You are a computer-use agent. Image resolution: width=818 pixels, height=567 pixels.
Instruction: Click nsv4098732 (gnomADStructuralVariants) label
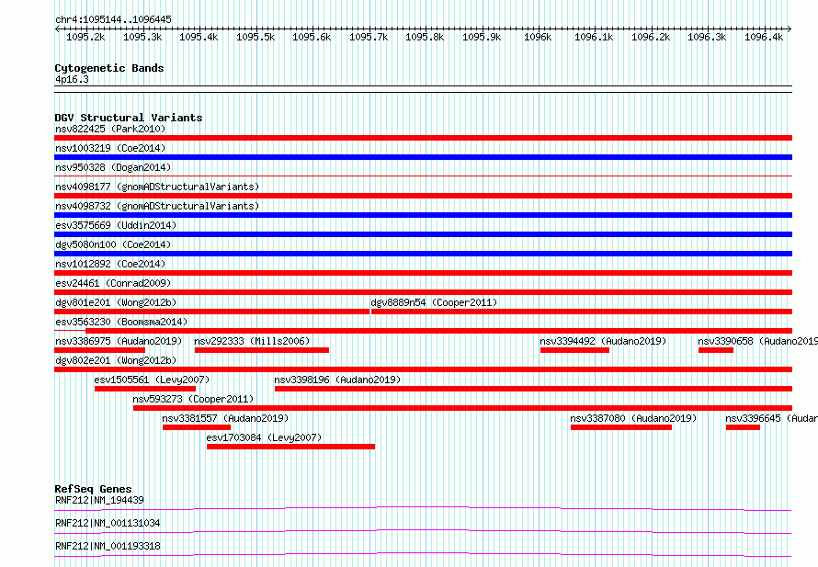pos(157,206)
